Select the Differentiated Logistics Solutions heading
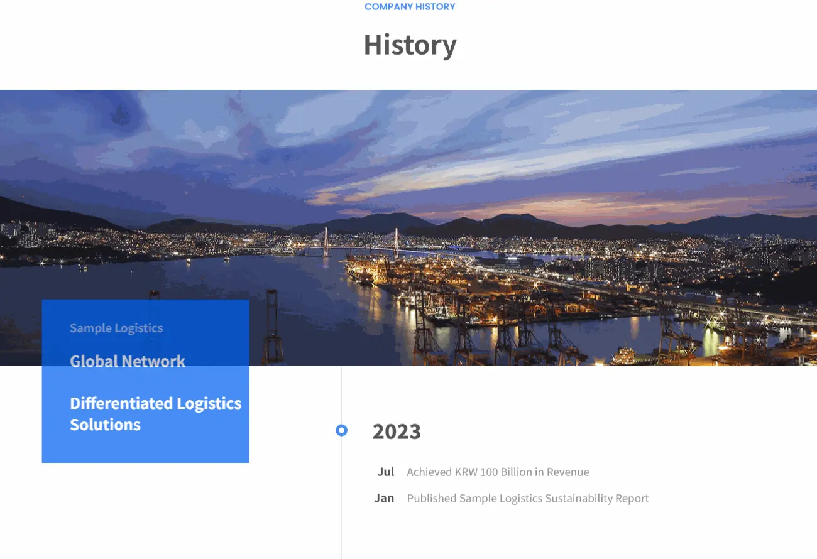The width and height of the screenshot is (817, 559). pos(155,413)
